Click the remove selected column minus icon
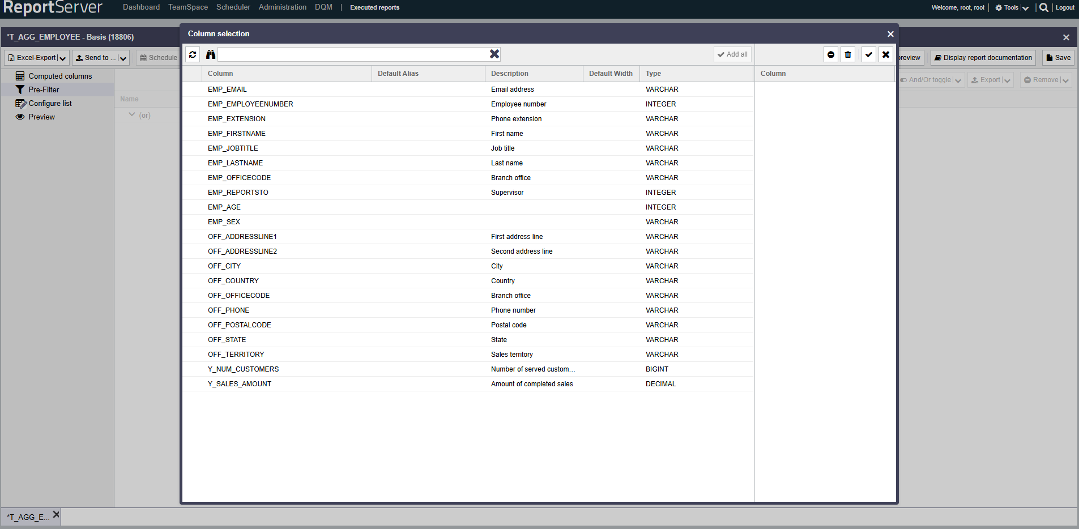Viewport: 1079px width, 529px height. click(830, 54)
